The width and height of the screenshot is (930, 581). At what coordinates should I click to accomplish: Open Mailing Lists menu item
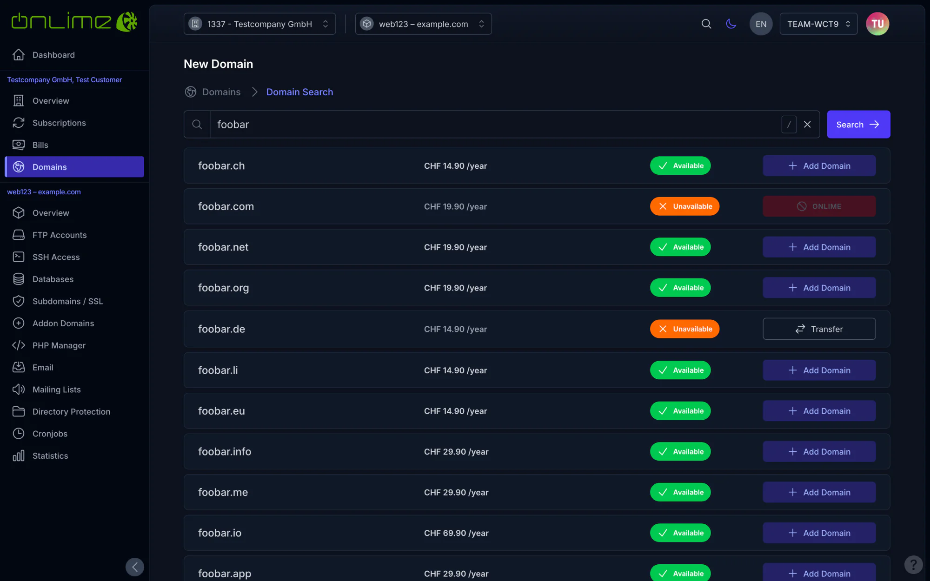pos(74,389)
